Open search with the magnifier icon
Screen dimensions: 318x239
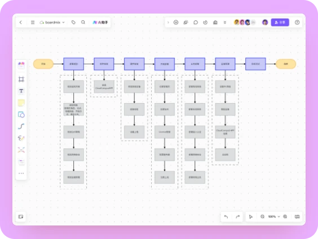coord(83,23)
